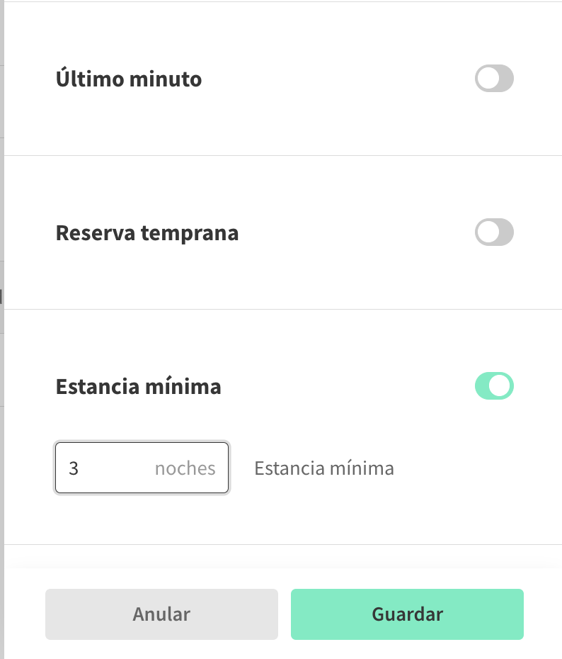The image size is (562, 659).
Task: Click the noches suffix in the field
Action: 185,468
